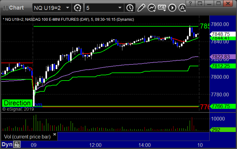Viewport: 237px width, 149px height.
Task: Open the studies chart-line icon
Action: tap(152, 8)
